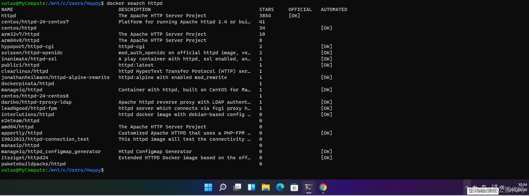Click the DESCRIPTION column header

pos(135,9)
